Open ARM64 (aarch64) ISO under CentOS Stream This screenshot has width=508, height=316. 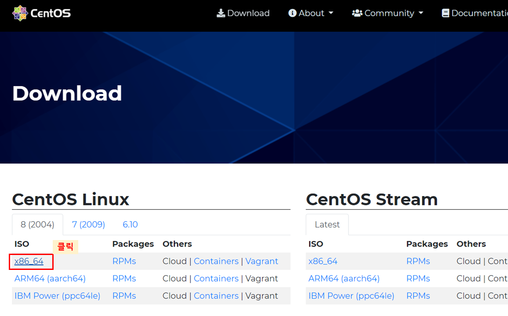click(x=344, y=279)
